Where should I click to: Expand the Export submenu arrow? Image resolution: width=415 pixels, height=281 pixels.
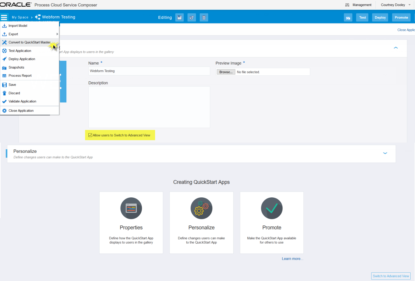[57, 34]
